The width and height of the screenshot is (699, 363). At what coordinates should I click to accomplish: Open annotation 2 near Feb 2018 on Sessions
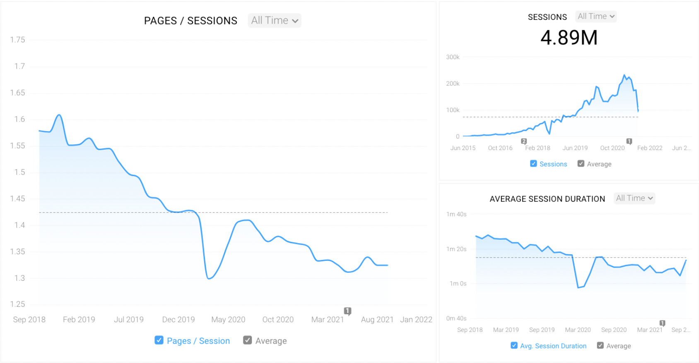tap(524, 141)
